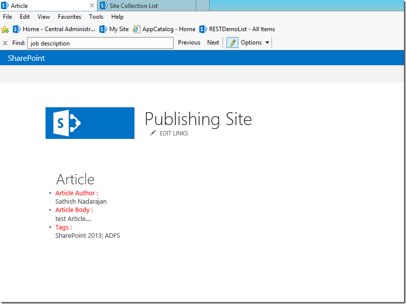Click SharePoint icon on Site Collection List tab
Screen dimensions: 406x304
point(103,5)
